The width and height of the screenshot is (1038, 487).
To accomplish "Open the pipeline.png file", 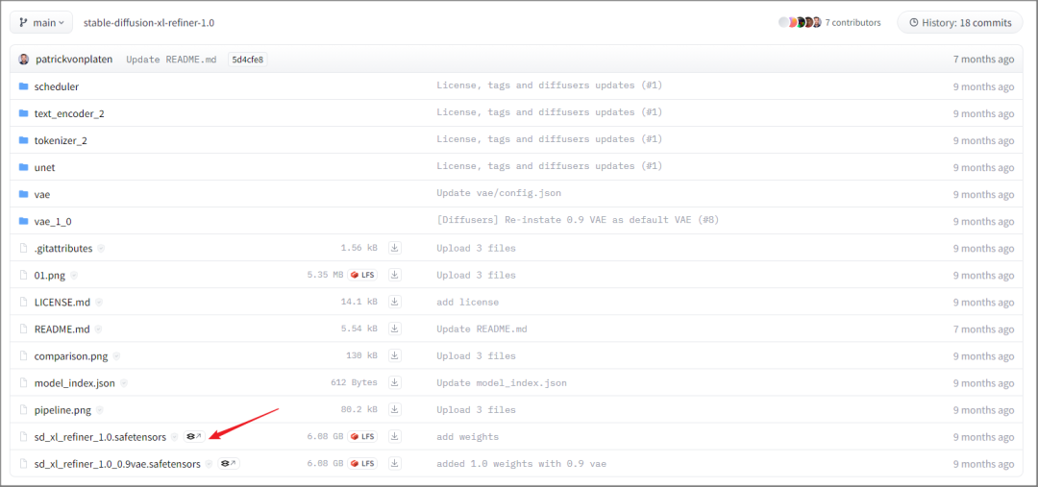I will click(62, 410).
